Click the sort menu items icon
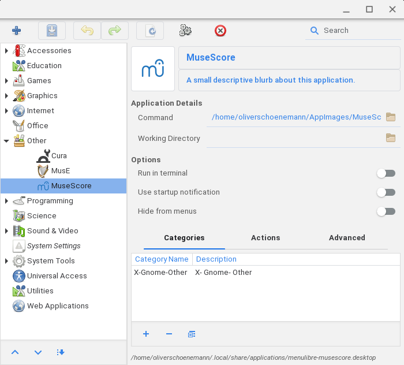This screenshot has width=404, height=365. (x=61, y=352)
